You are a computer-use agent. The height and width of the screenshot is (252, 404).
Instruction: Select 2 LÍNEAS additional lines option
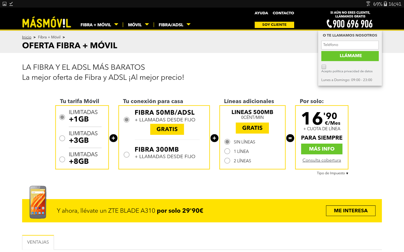(x=227, y=161)
